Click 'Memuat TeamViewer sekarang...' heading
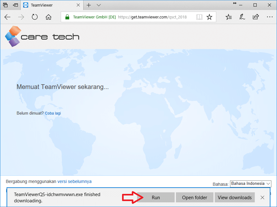This screenshot has height=207, width=277. [x=63, y=87]
